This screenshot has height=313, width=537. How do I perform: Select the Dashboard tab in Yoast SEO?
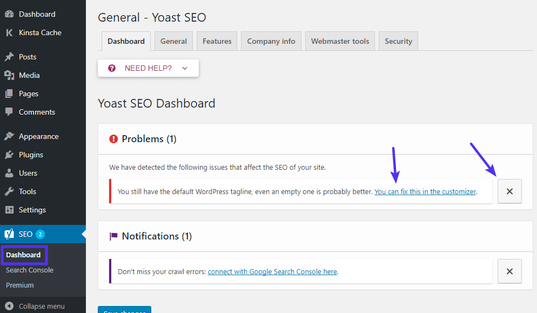tap(126, 41)
